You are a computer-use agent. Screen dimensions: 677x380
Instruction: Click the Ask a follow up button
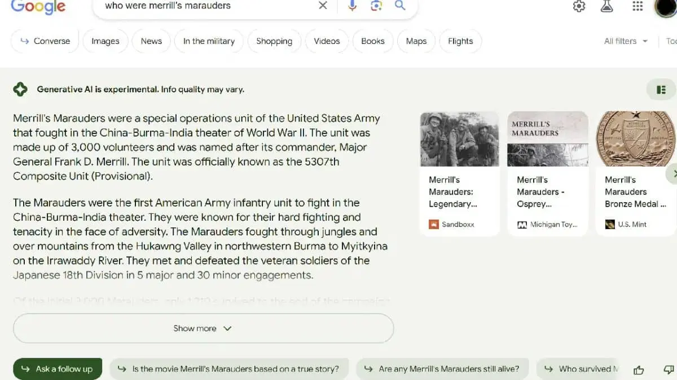[x=57, y=369]
